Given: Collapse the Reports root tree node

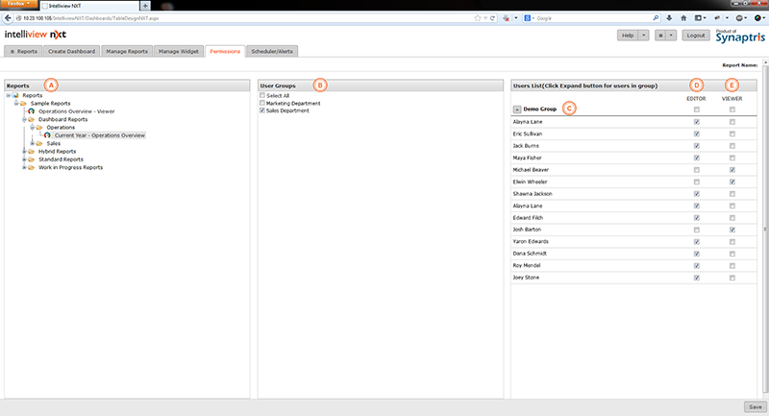Looking at the screenshot, I should [x=9, y=95].
